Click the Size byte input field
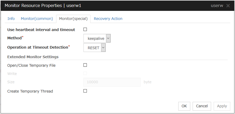The height and width of the screenshot is (114, 235). coord(112,82)
